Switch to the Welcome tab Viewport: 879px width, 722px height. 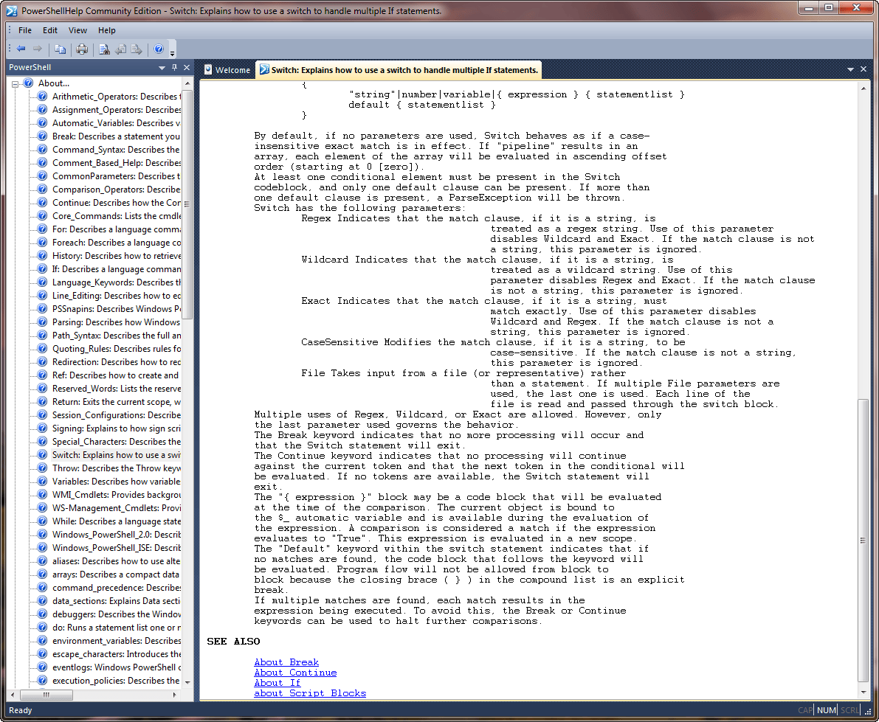pos(227,70)
